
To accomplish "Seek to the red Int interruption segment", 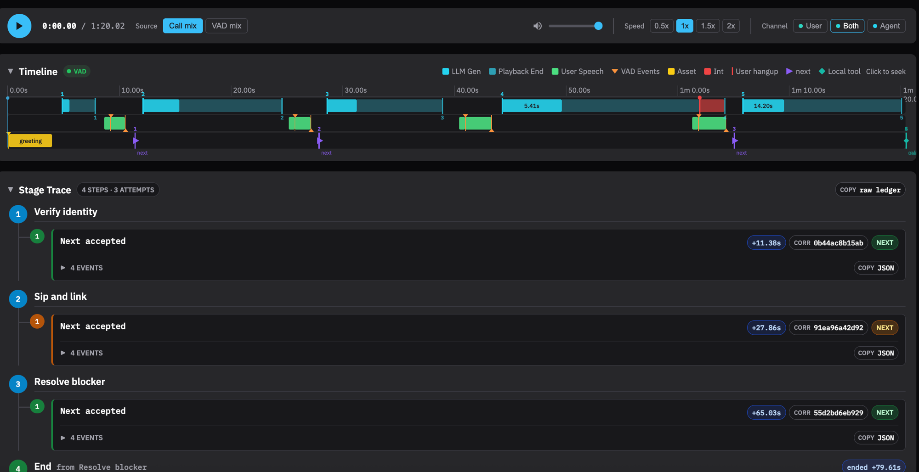I will pos(712,106).
